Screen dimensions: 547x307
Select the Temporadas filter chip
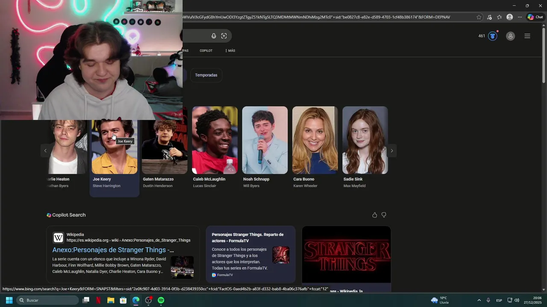coord(206,75)
